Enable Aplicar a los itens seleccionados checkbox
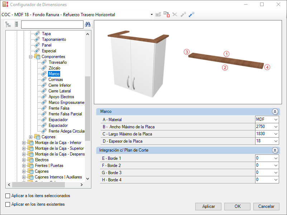287x215 pixels. 8,196
